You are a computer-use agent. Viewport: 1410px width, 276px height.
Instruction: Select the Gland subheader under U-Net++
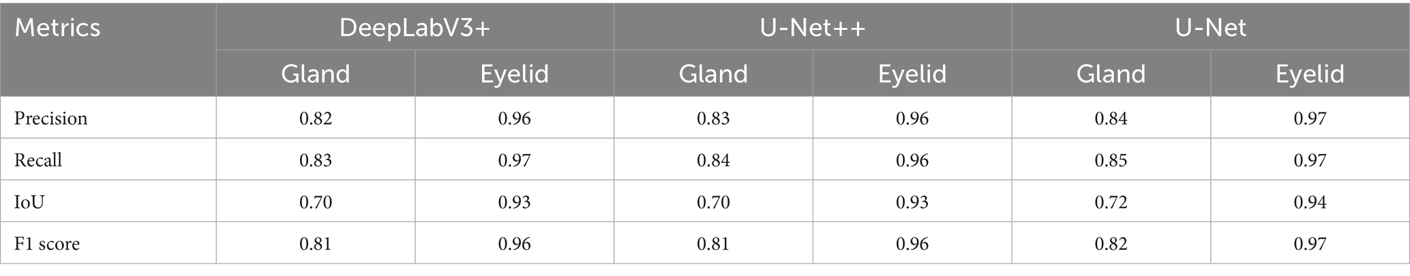(x=713, y=74)
